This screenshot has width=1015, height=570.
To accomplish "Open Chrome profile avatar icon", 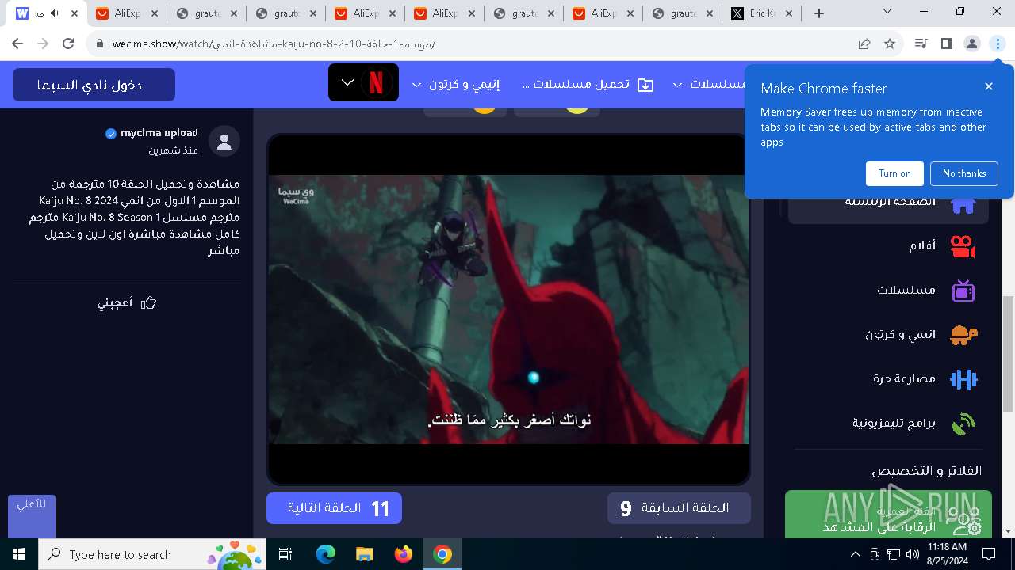I will (x=972, y=44).
